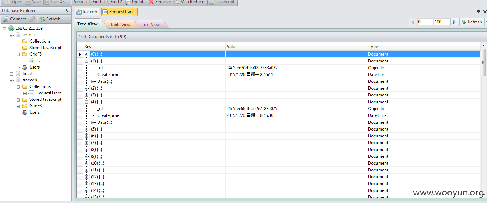
Task: Open the Collections folder under admin
Action: point(25,41)
